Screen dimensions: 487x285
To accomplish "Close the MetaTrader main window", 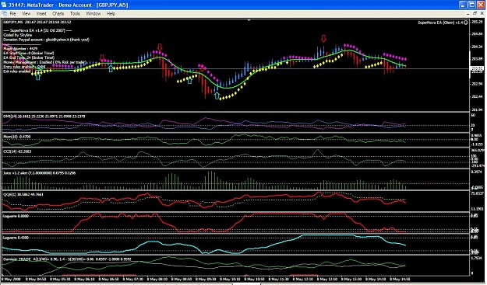I will [x=481, y=5].
